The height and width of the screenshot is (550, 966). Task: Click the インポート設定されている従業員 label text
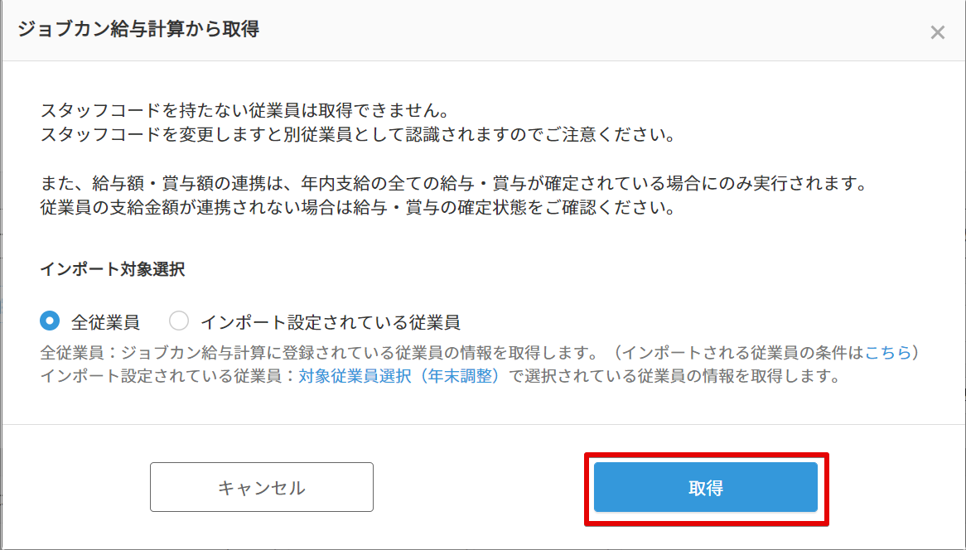coord(330,321)
